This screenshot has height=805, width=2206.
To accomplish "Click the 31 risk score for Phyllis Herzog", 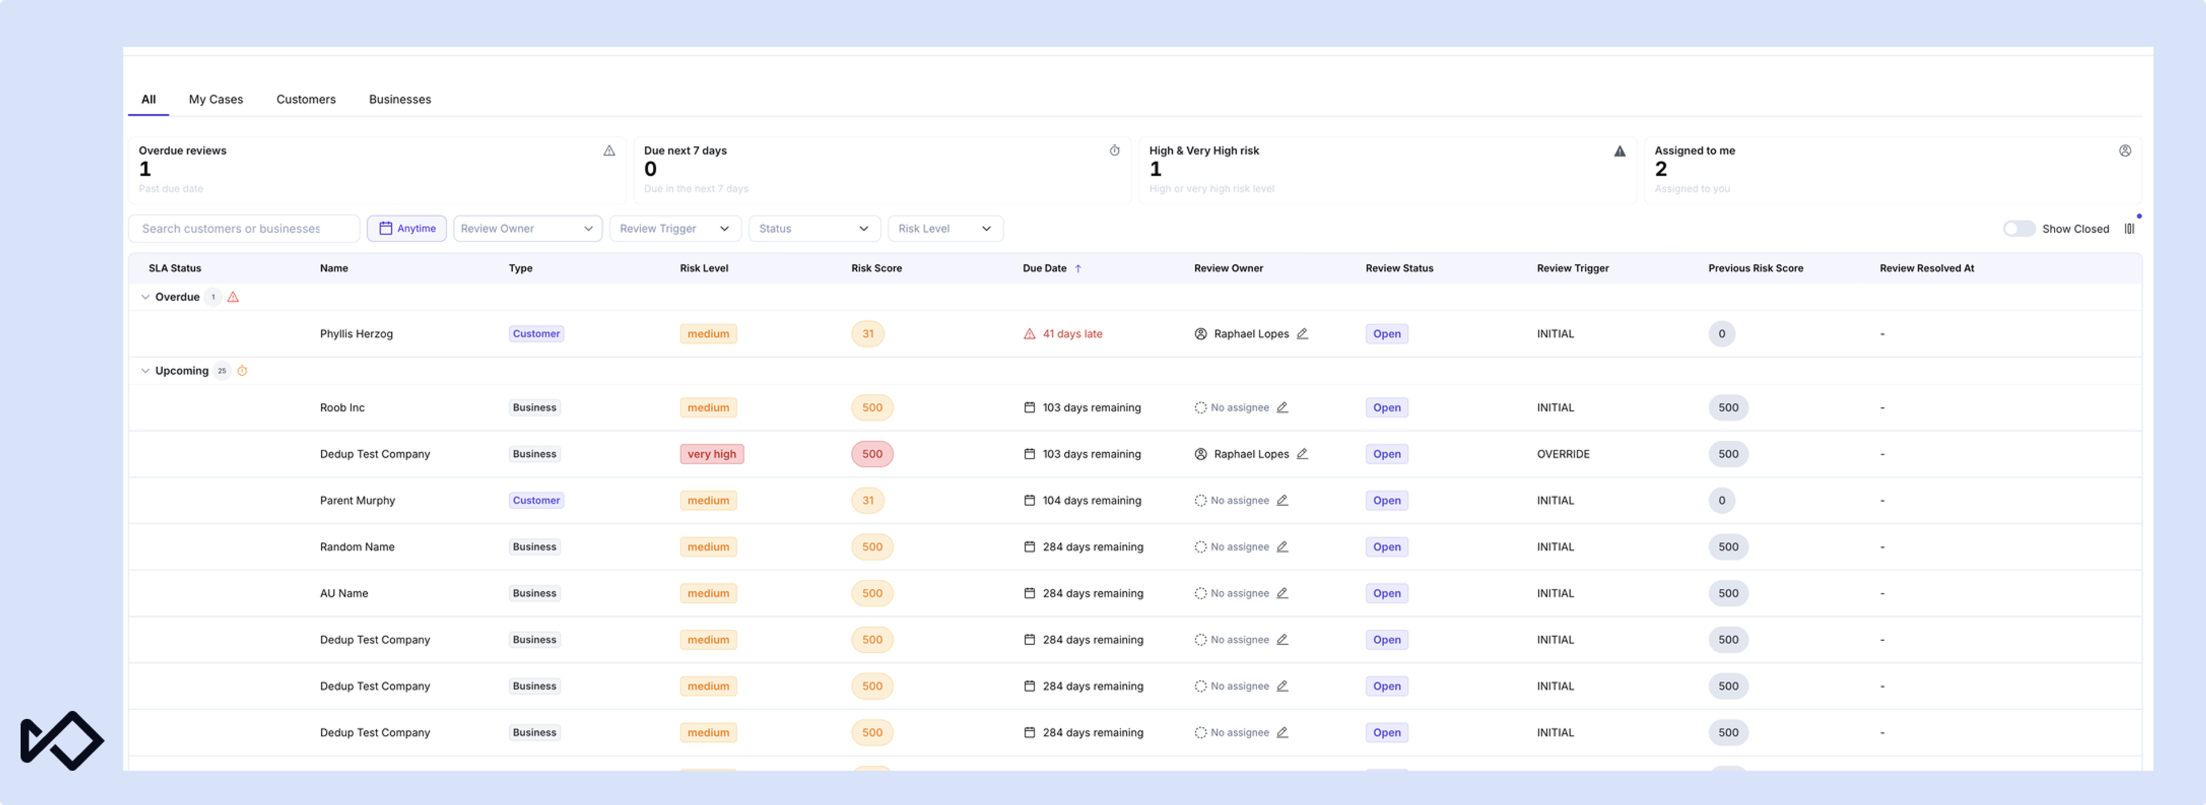I will [868, 334].
